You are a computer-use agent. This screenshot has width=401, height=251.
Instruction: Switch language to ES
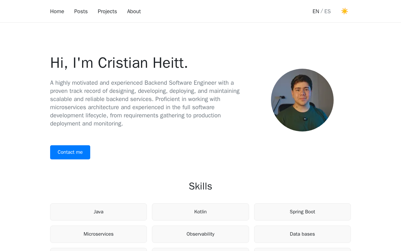[x=327, y=12]
